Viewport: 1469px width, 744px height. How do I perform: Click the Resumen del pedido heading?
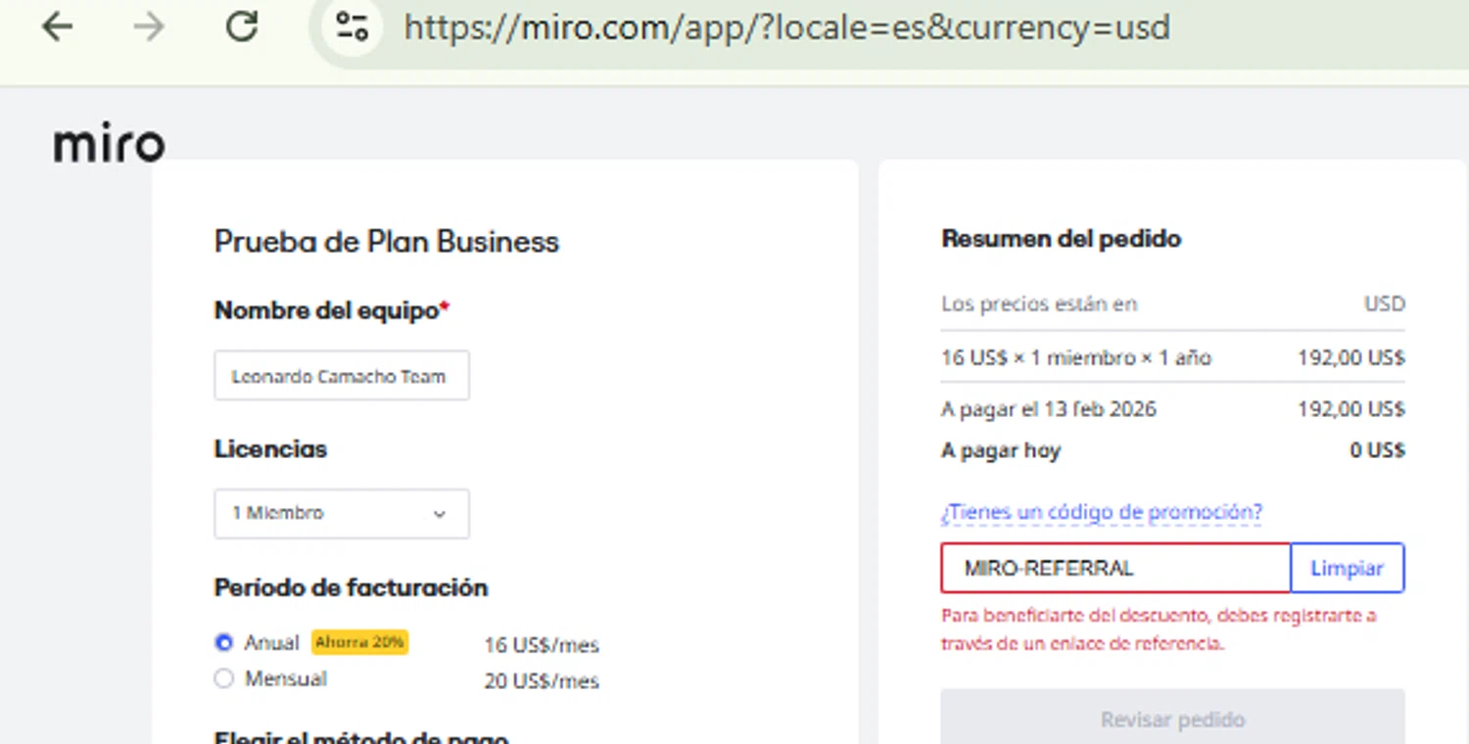tap(1061, 238)
